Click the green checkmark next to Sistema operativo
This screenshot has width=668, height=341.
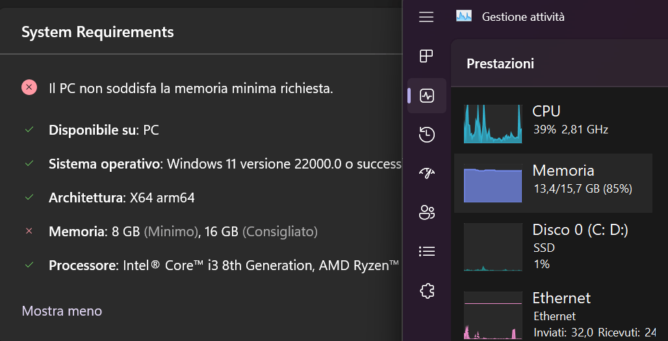pyautogui.click(x=29, y=163)
